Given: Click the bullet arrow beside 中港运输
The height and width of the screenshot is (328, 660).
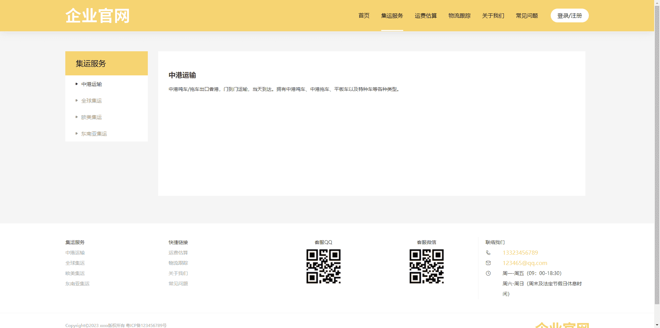Looking at the screenshot, I should [77, 84].
